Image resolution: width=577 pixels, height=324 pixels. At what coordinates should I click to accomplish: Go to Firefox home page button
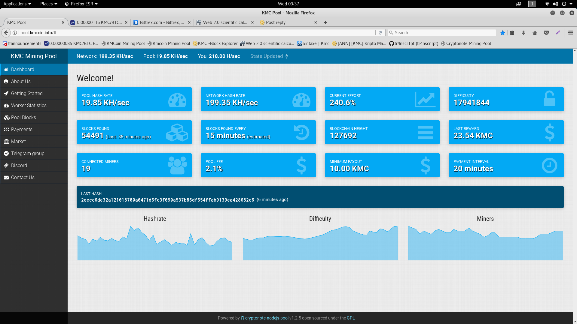(535, 33)
